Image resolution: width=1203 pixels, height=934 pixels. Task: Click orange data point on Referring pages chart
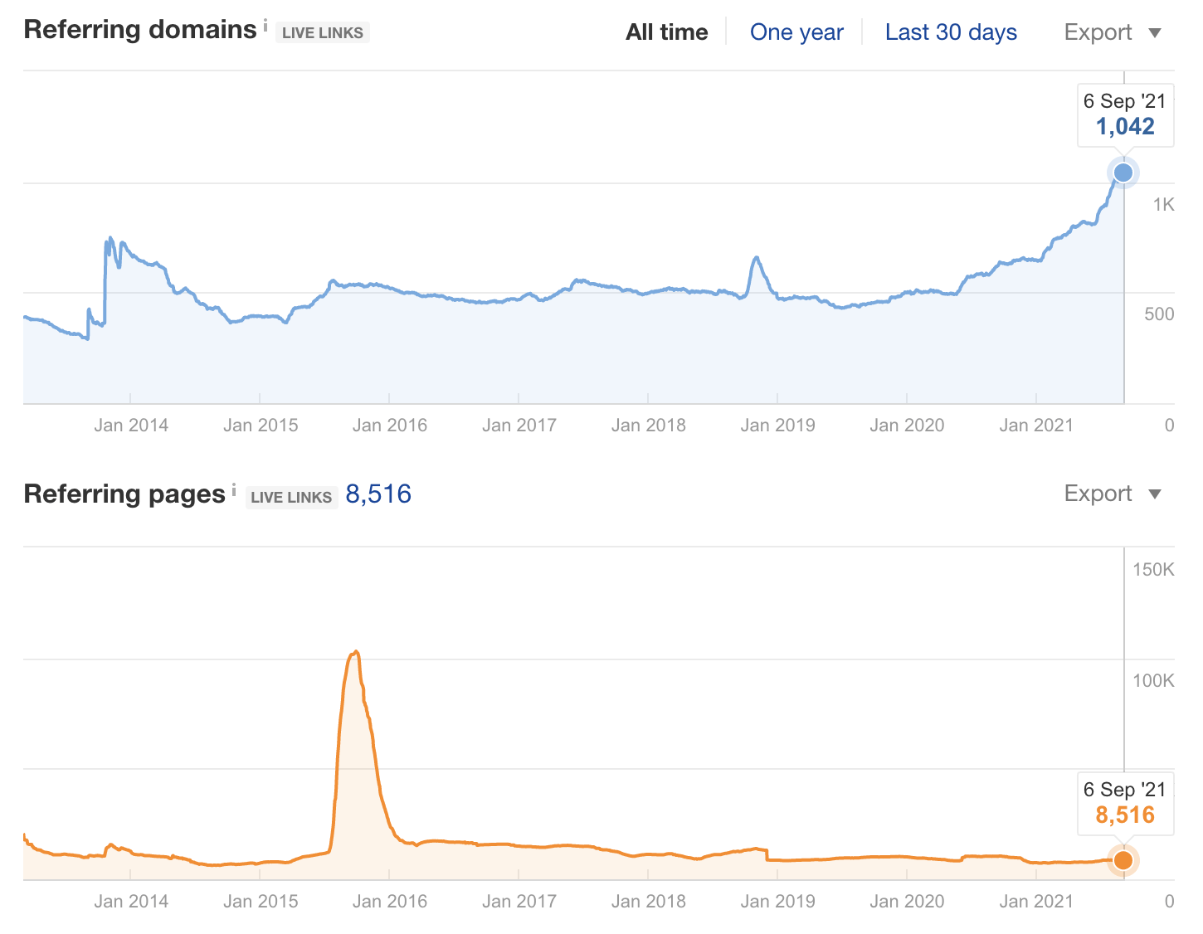[1123, 860]
